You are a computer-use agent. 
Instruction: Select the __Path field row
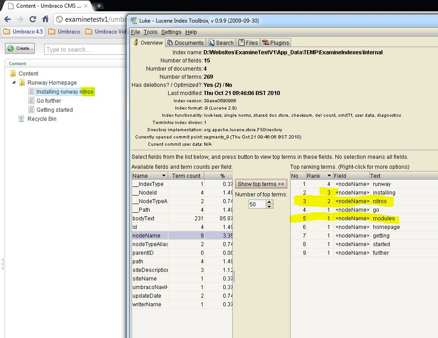(182, 209)
